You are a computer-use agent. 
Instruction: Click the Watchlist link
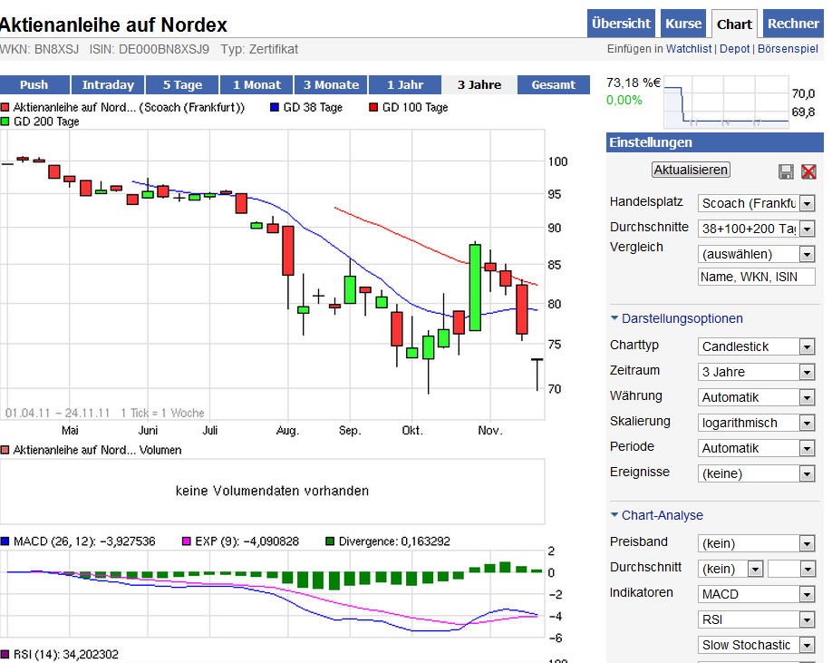coord(688,49)
